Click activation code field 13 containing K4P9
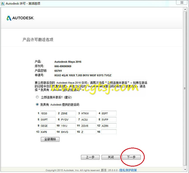 (x=48, y=132)
